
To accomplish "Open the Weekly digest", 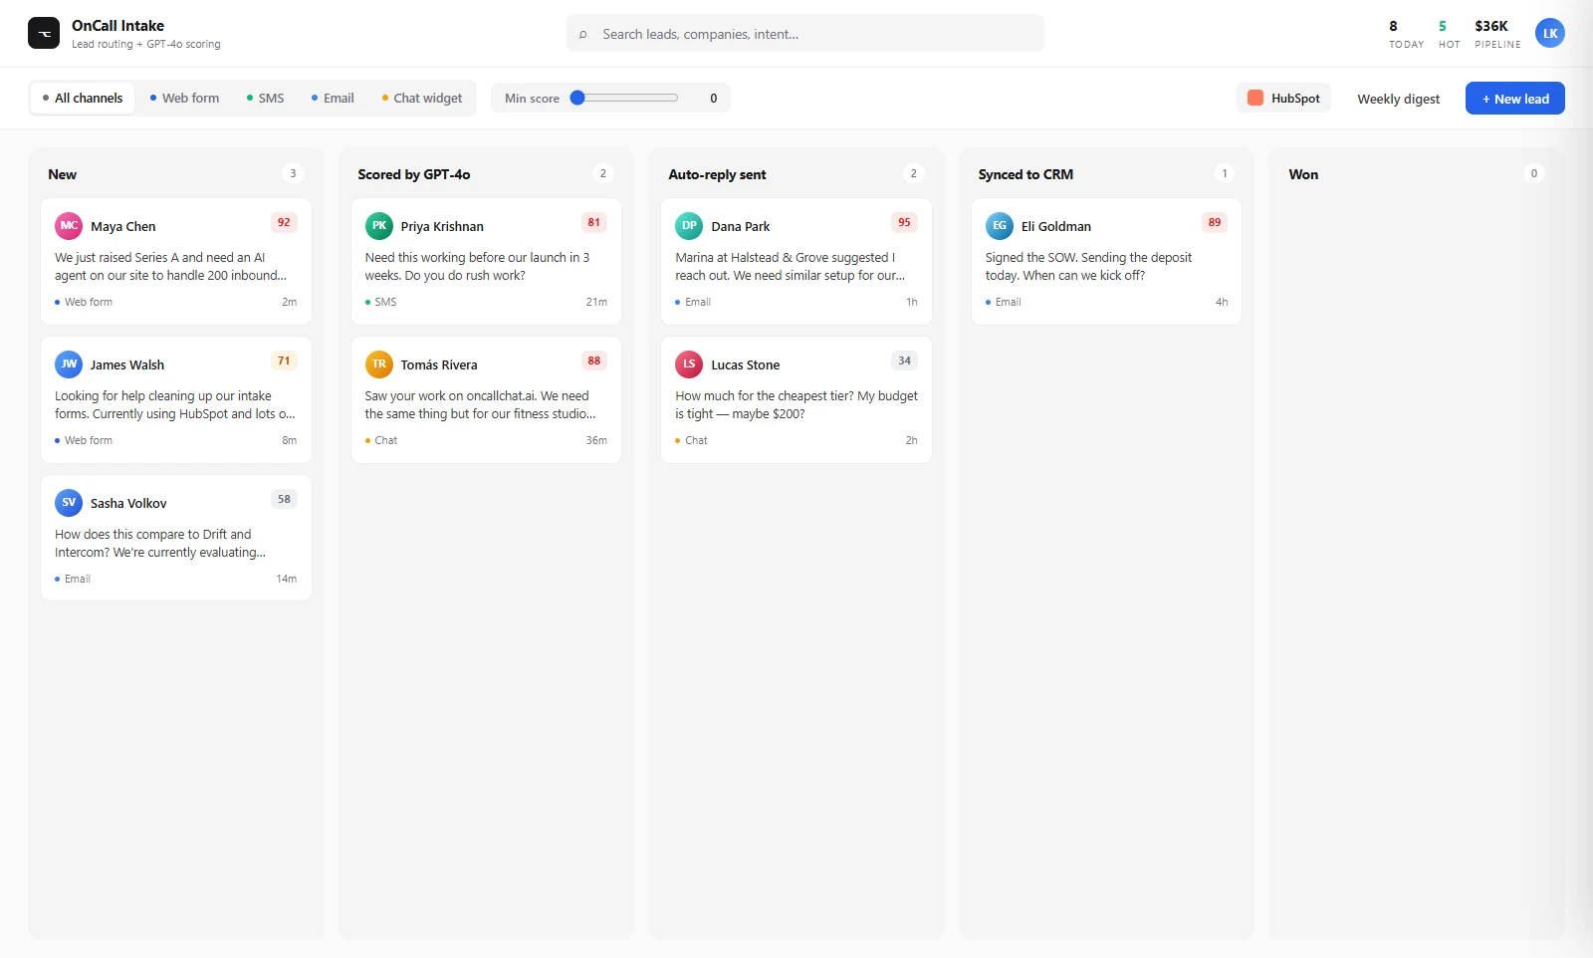I will (1398, 99).
